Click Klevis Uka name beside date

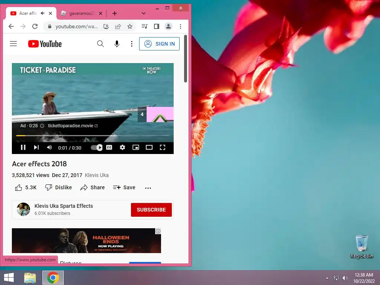(97, 175)
